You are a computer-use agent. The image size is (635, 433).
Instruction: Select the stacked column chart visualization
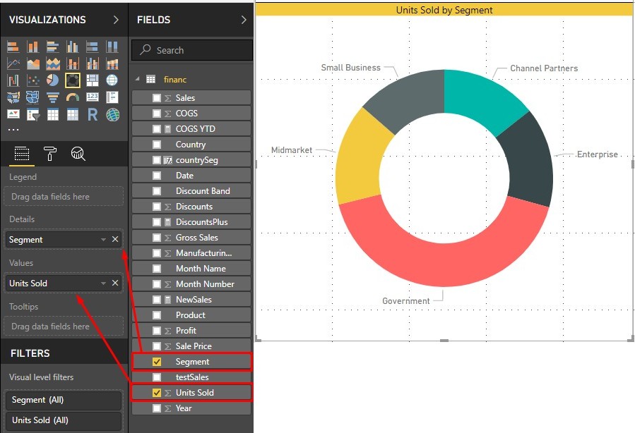click(32, 47)
